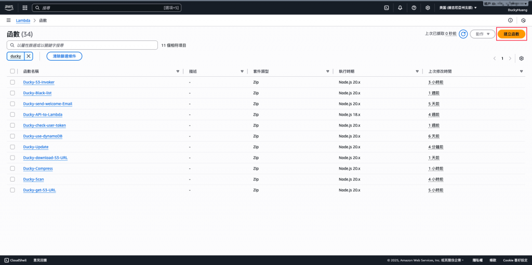
Task: Open Ducky-API-to-Lambda function link
Action: point(43,115)
